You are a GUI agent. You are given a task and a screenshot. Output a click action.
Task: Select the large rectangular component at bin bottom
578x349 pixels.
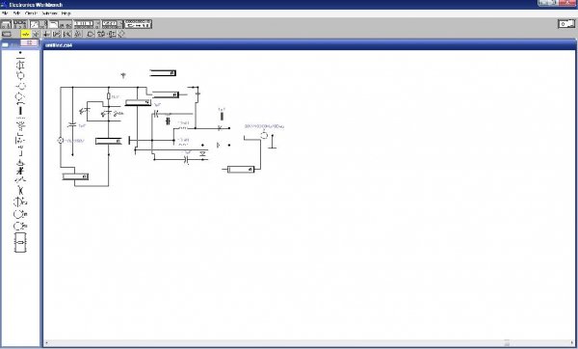[x=20, y=242]
